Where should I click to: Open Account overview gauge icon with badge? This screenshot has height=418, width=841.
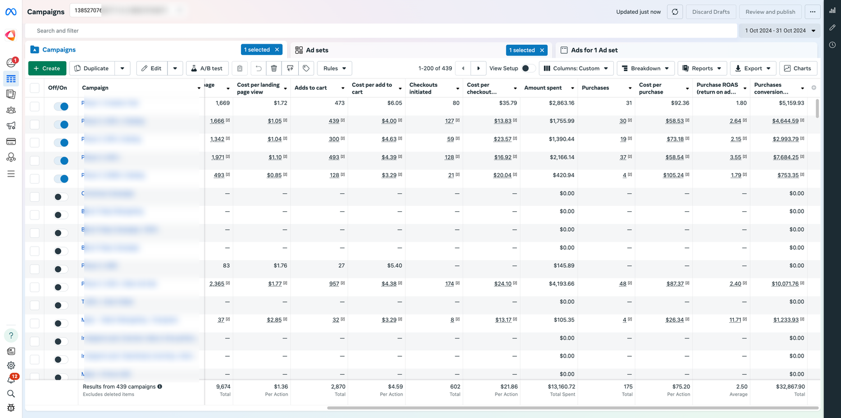pyautogui.click(x=11, y=63)
